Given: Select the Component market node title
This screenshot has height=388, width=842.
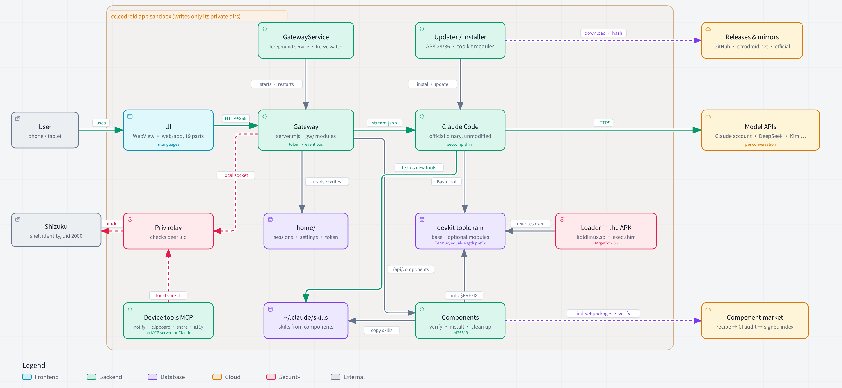Looking at the screenshot, I should 755,317.
